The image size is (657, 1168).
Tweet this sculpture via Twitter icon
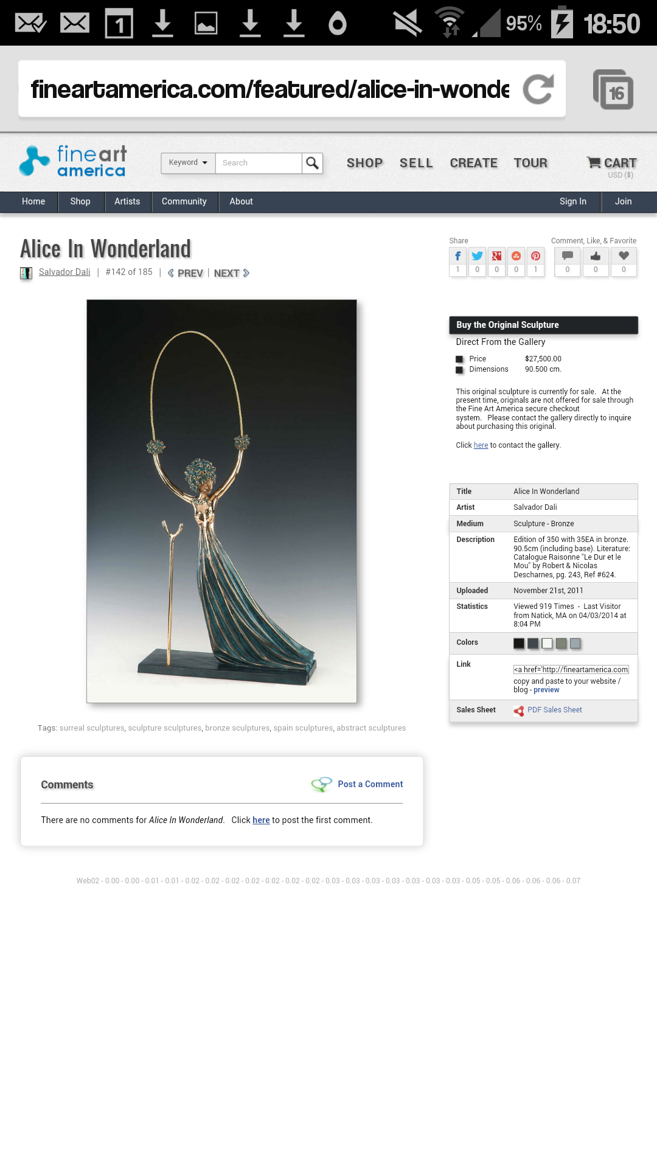(477, 256)
